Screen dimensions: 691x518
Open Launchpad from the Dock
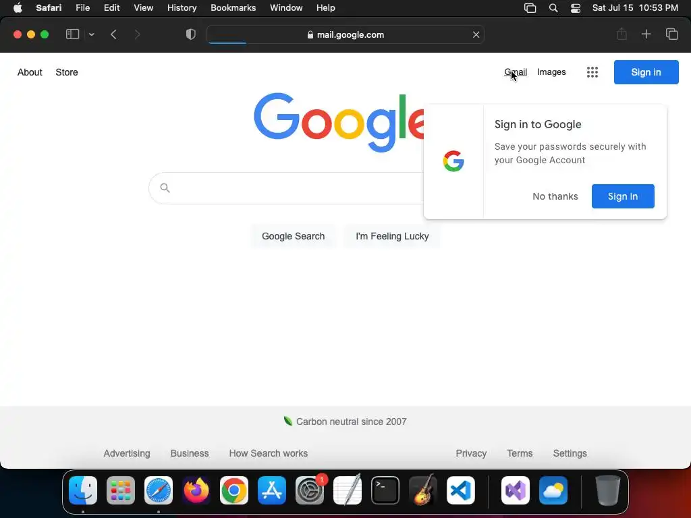click(121, 490)
